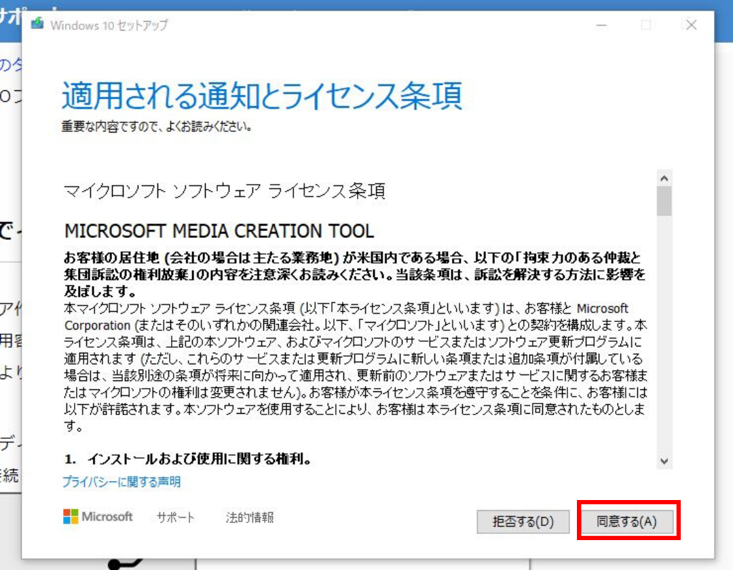
Task: Click the 拒否する(D) decline button
Action: tap(523, 521)
